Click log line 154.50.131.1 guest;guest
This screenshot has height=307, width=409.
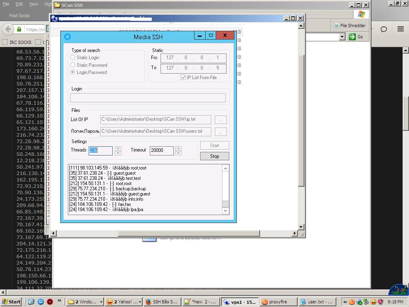(x=110, y=194)
